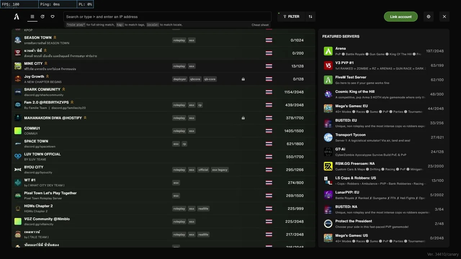The height and width of the screenshot is (259, 461).
Task: Focus the server search input field
Action: point(167,17)
